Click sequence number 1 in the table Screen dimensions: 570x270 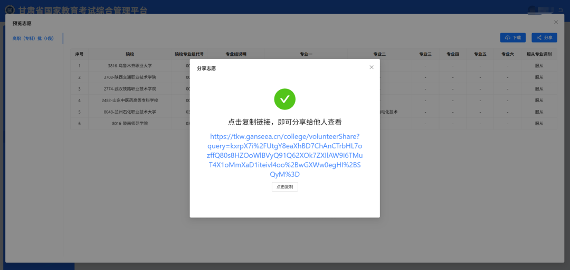click(x=79, y=66)
